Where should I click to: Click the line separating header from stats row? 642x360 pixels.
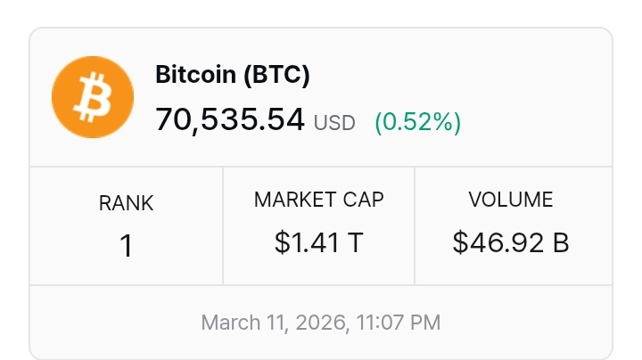(x=321, y=167)
